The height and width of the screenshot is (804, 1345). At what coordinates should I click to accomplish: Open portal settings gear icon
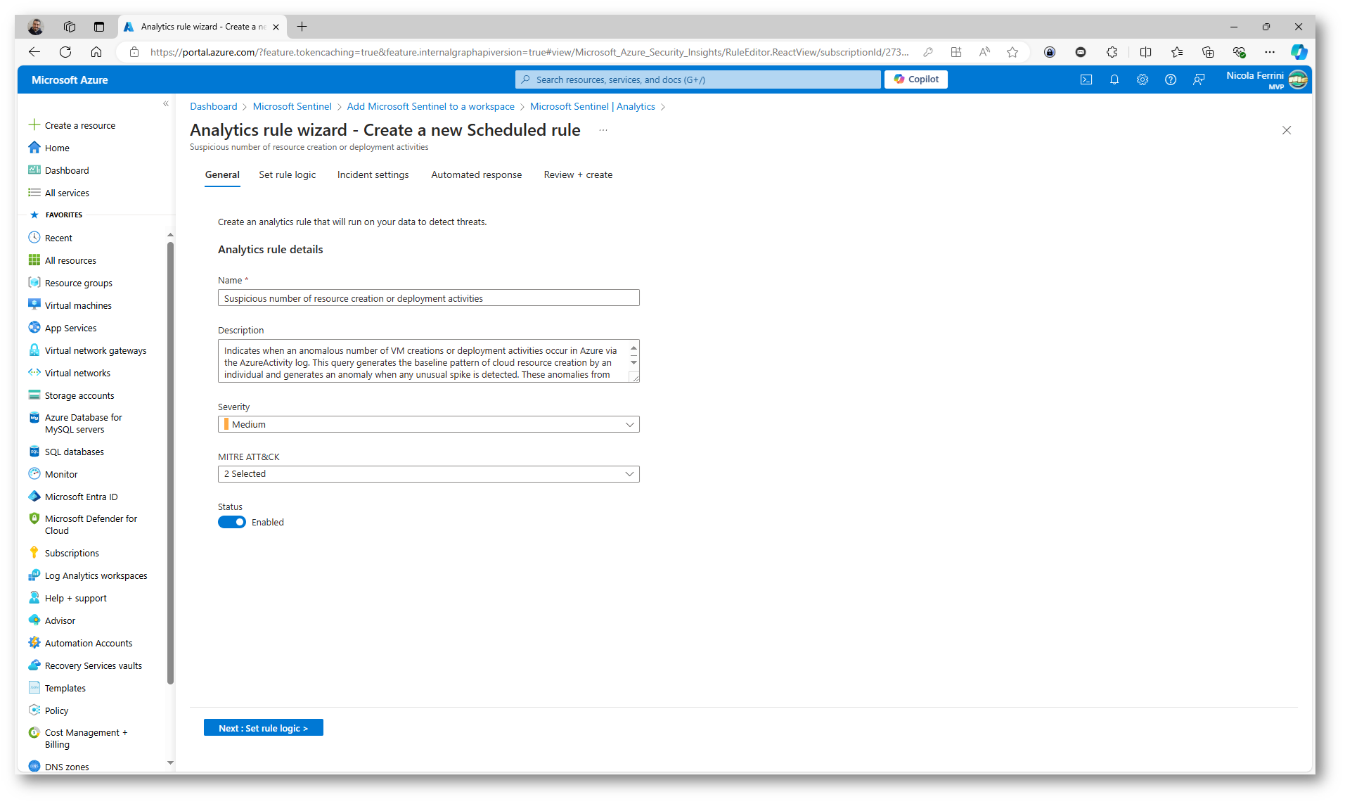(1143, 79)
